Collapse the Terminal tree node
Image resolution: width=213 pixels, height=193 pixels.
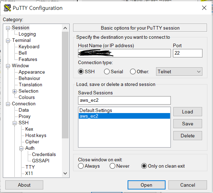coord(8,41)
